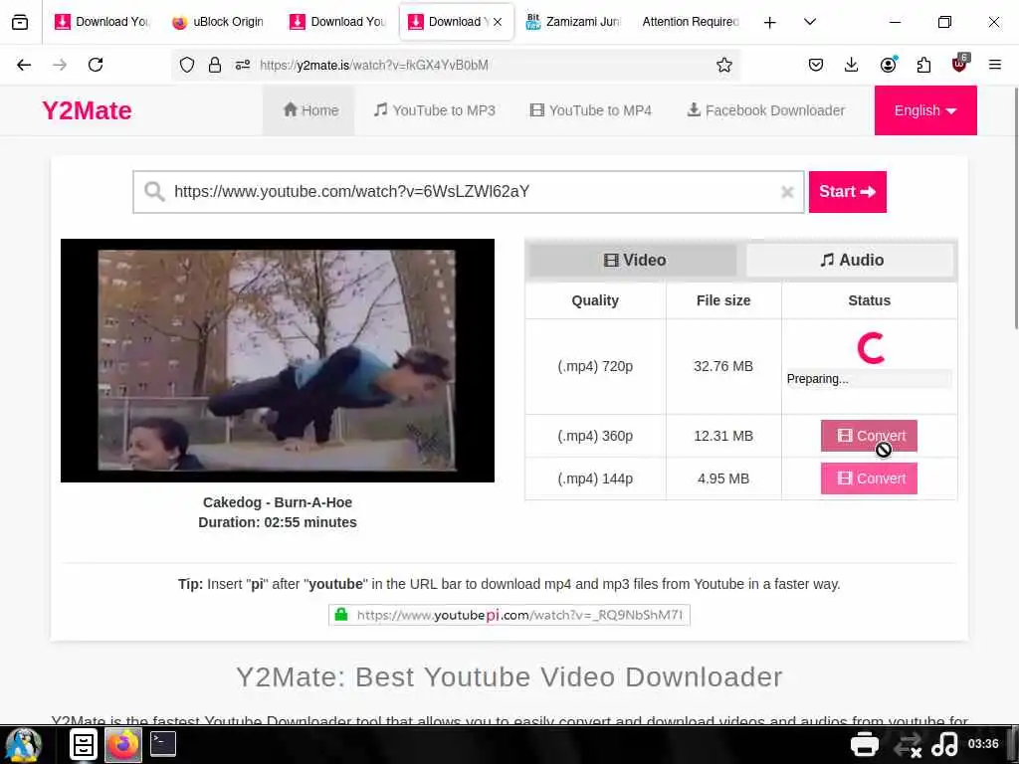
Task: Open YouTube to MP3 page
Action: 434,110
